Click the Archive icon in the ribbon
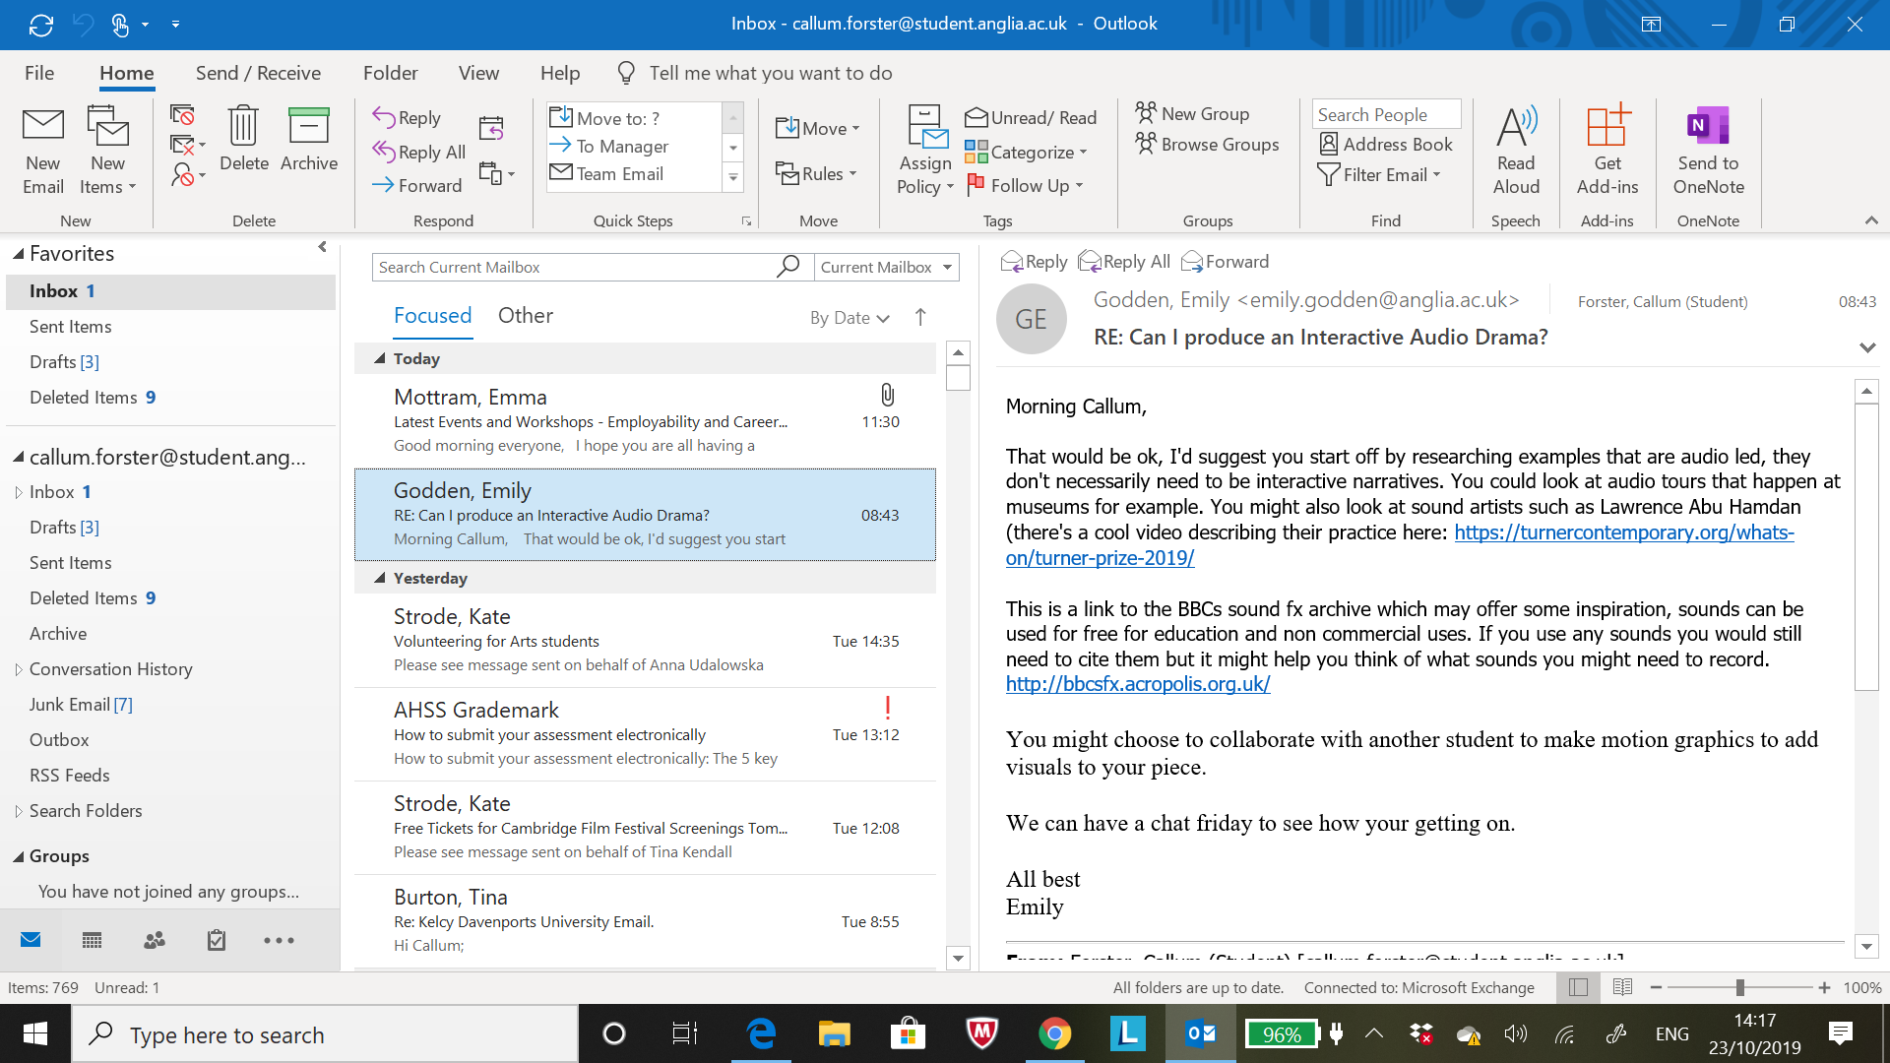 [308, 128]
